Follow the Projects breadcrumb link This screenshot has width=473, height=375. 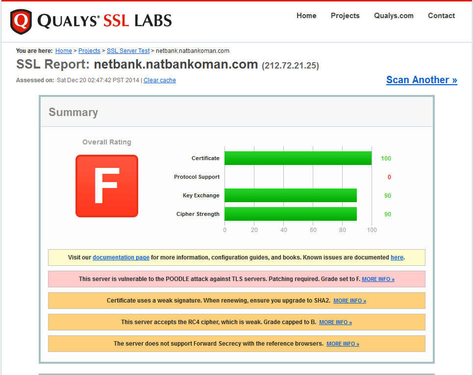coord(89,51)
